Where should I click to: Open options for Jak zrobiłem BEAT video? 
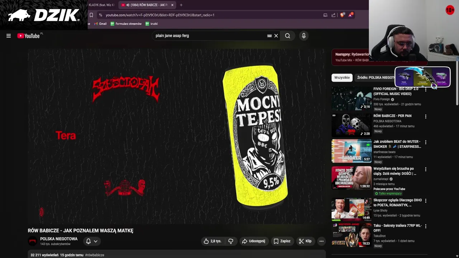point(426,142)
